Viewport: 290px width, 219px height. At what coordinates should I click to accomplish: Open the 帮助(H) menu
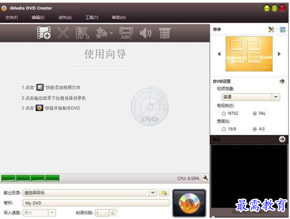point(119,18)
